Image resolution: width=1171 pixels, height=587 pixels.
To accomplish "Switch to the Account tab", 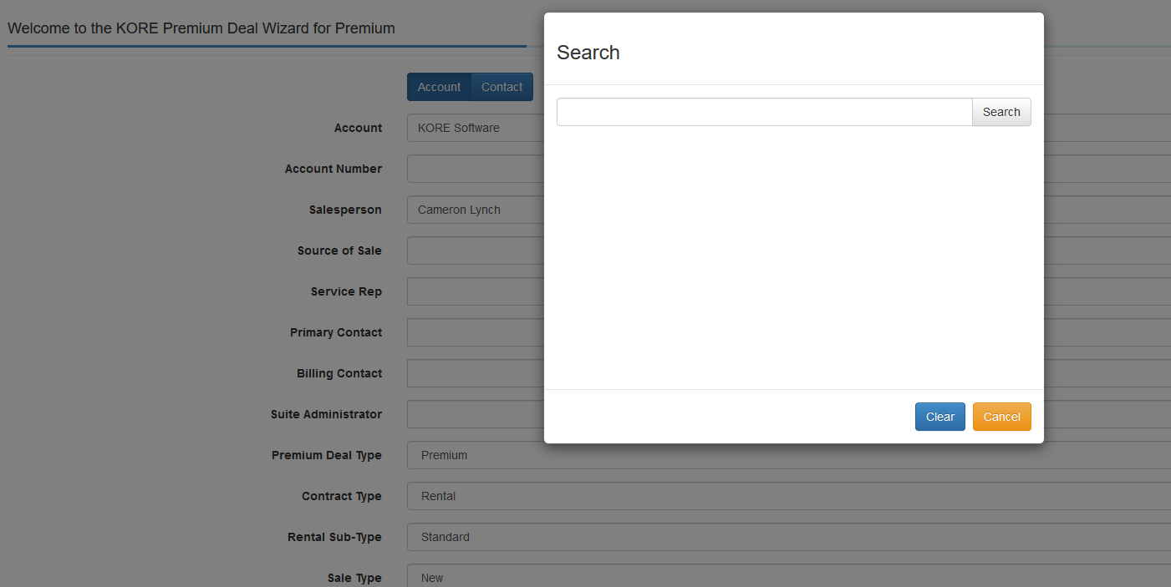I will pos(439,87).
